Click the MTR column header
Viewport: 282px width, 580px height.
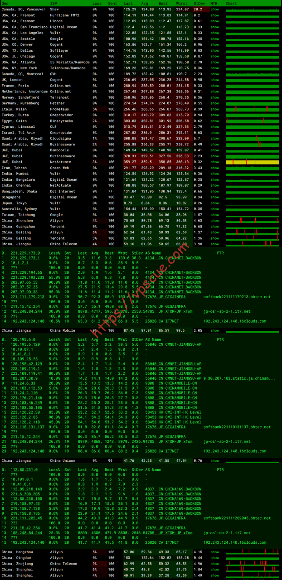(214, 3)
